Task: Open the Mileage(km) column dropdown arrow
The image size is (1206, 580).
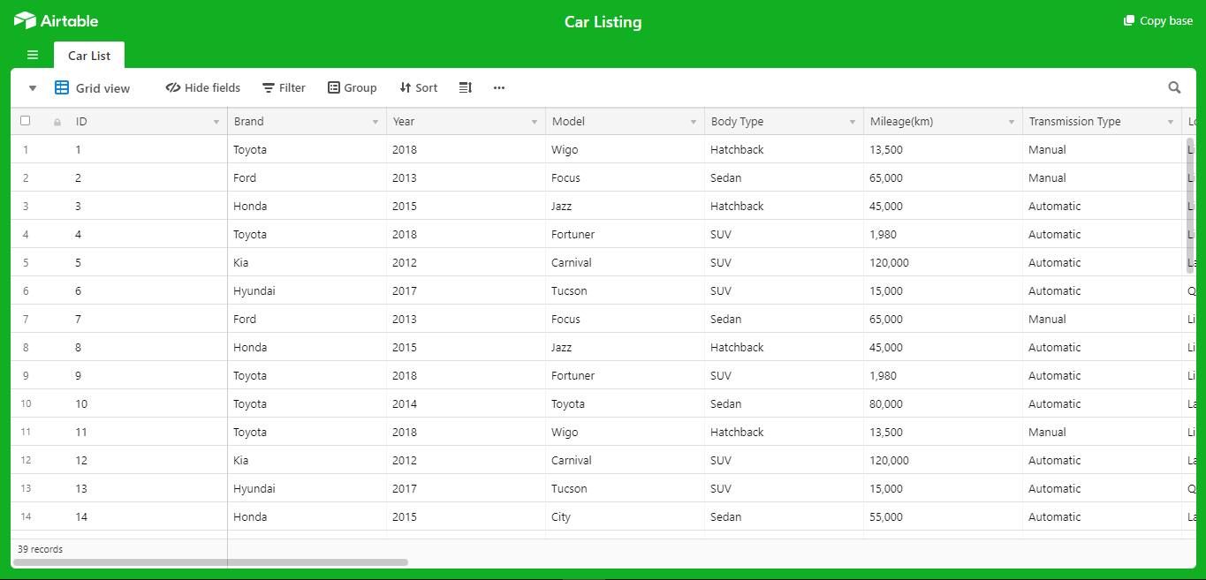Action: (1012, 122)
